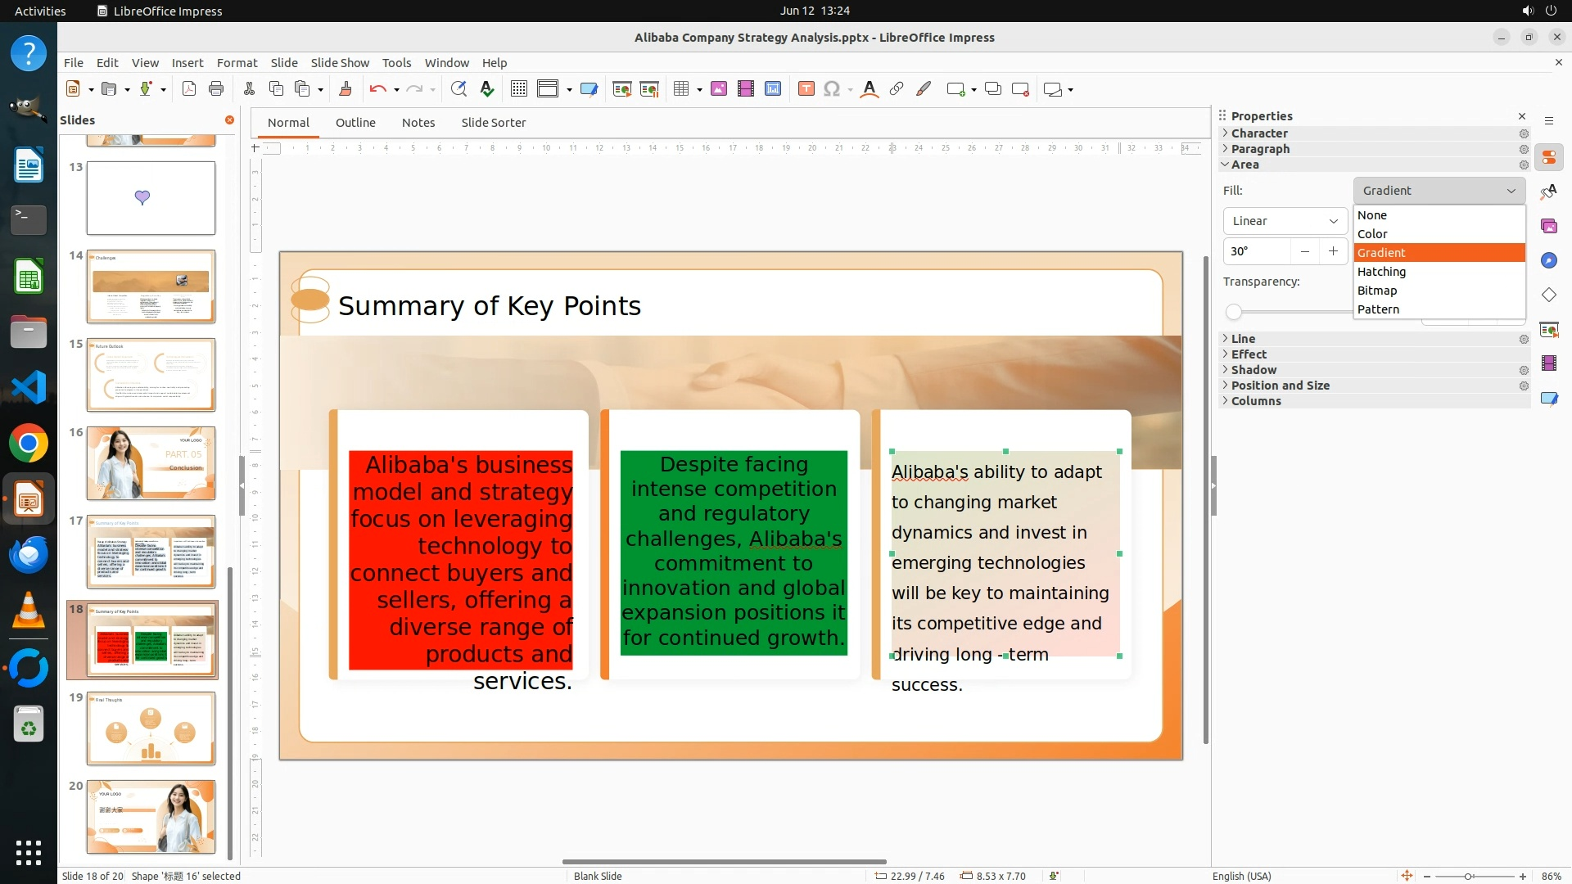Increase gradient angle with plus button
Screen dimensions: 1572x884
coord(1333,251)
